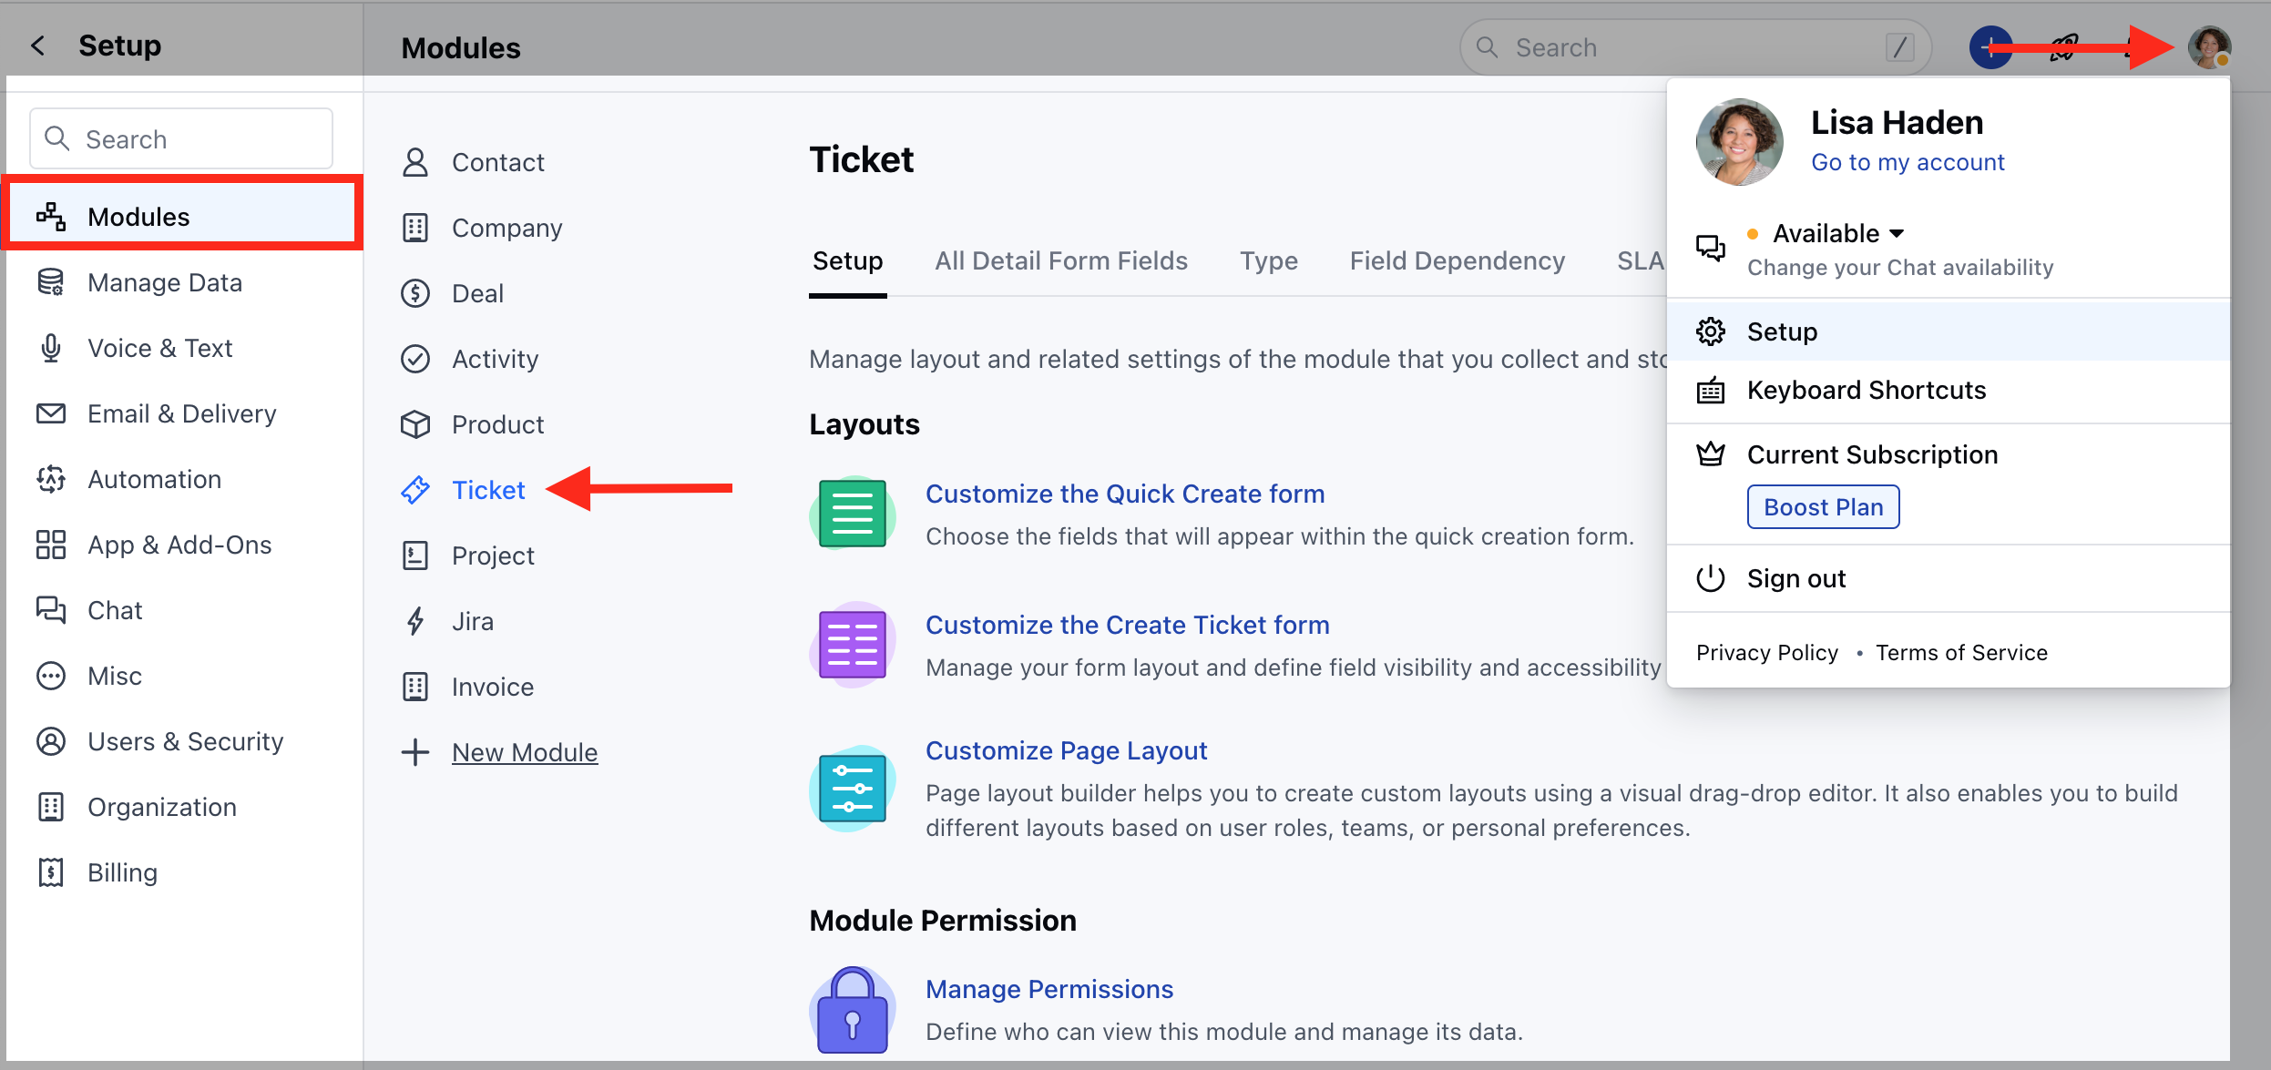The image size is (2271, 1070).
Task: Click the Keyboard Shortcuts icon in profile menu
Action: pyautogui.click(x=1712, y=390)
